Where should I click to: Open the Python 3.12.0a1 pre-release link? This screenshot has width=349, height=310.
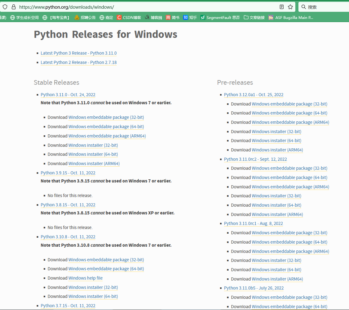[x=253, y=95]
